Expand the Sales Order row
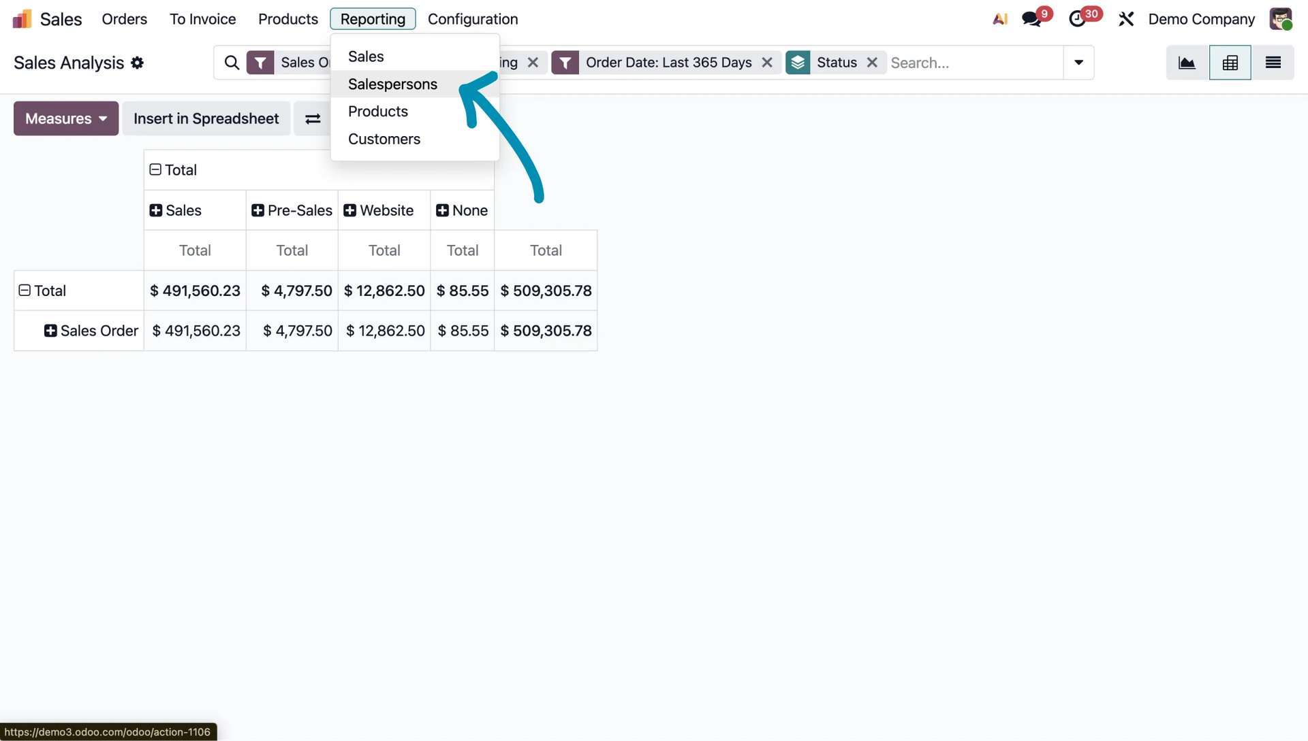 click(x=50, y=331)
